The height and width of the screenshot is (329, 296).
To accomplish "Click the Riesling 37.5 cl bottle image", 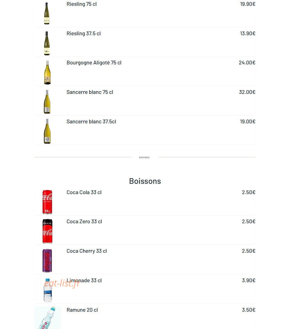I will (x=47, y=43).
